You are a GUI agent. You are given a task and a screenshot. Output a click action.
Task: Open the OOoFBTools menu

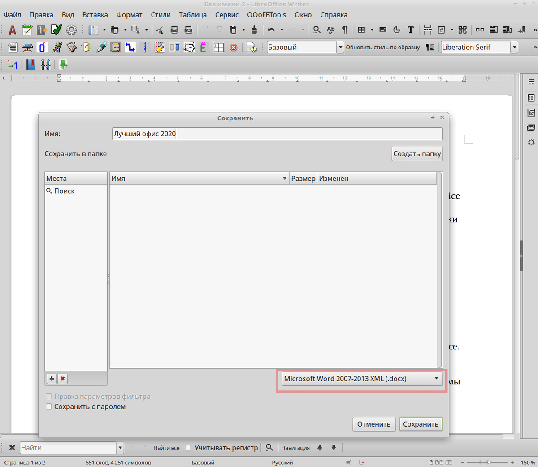[266, 15]
